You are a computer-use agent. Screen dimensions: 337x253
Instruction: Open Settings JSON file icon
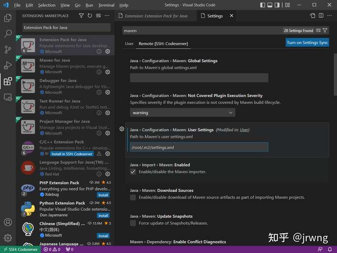pos(313,15)
